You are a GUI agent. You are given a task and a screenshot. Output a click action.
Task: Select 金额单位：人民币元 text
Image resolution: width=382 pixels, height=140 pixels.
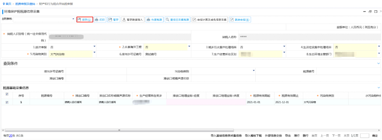point(357,27)
